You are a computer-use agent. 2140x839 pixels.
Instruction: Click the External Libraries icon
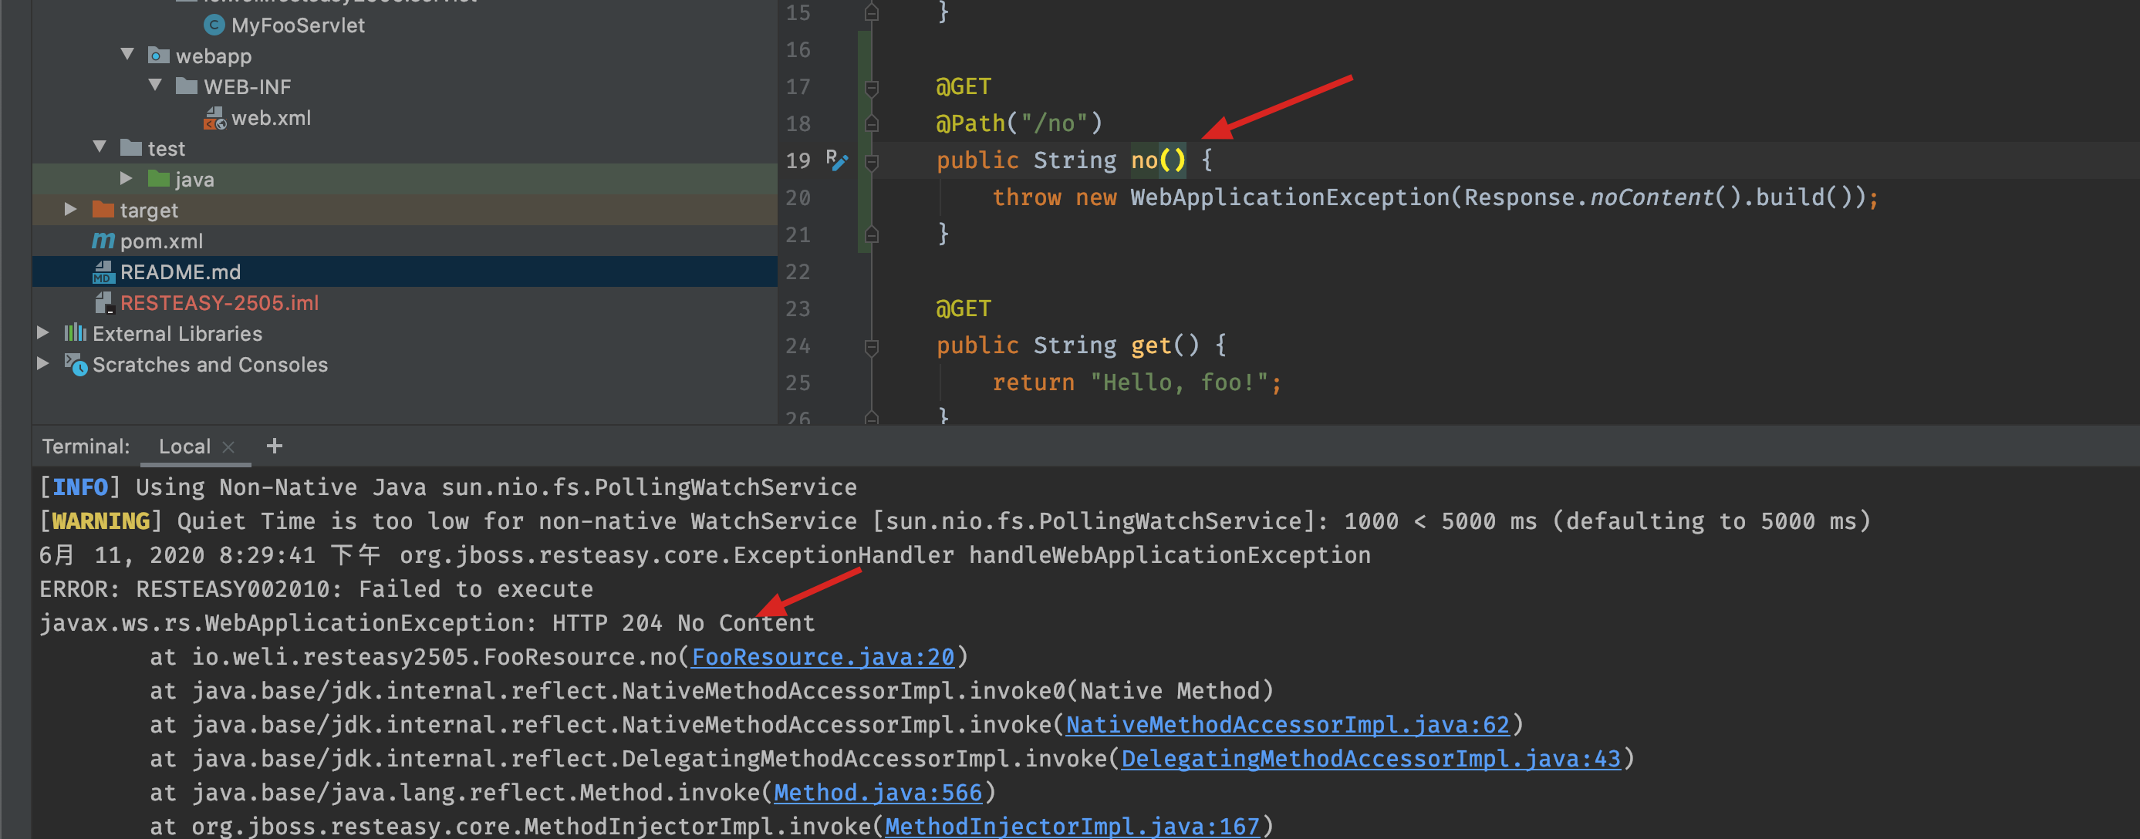click(x=75, y=334)
